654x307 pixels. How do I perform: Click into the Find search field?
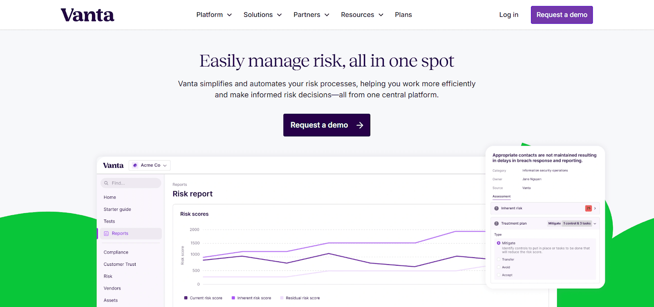pos(134,183)
